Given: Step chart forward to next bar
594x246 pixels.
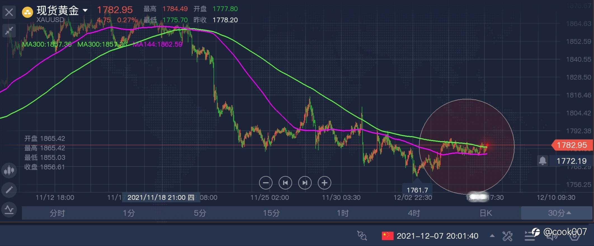Looking at the screenshot, I should (305, 183).
